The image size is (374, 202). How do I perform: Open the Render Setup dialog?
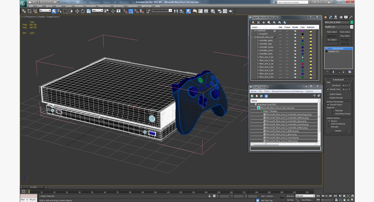(219, 11)
